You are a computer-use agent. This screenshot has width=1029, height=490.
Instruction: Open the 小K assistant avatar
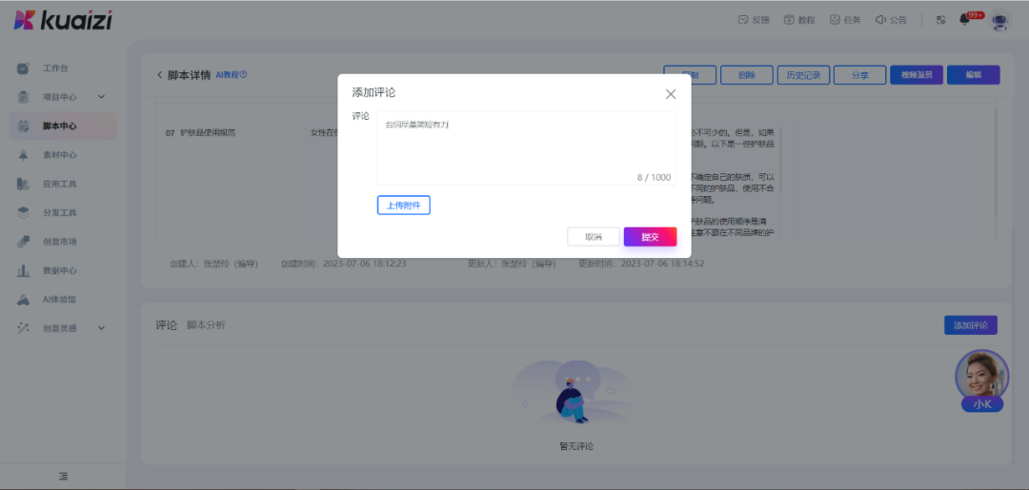tap(981, 381)
